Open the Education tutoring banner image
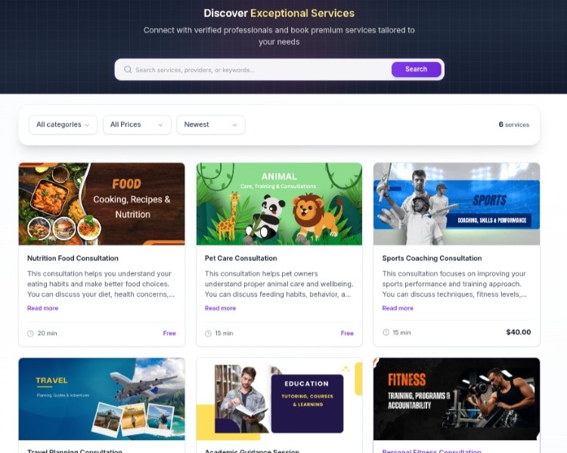The width and height of the screenshot is (567, 453). click(279, 399)
